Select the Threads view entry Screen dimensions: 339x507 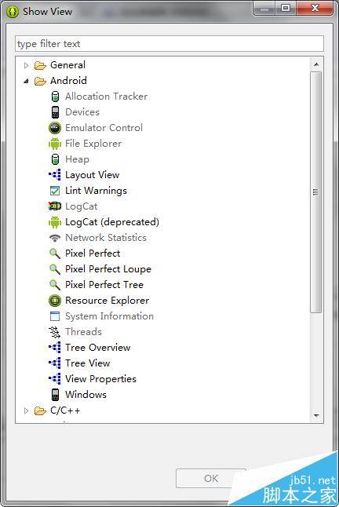pyautogui.click(x=83, y=332)
